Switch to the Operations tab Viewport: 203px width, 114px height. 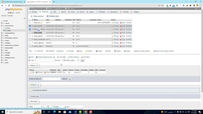[x=113, y=12]
